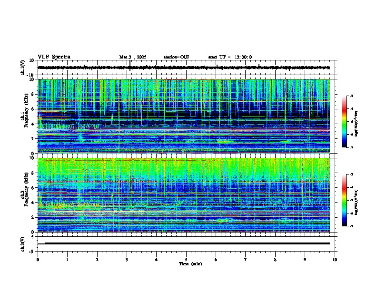Select the ch.2 "Frequency (kHz)" axis label

click(26, 189)
